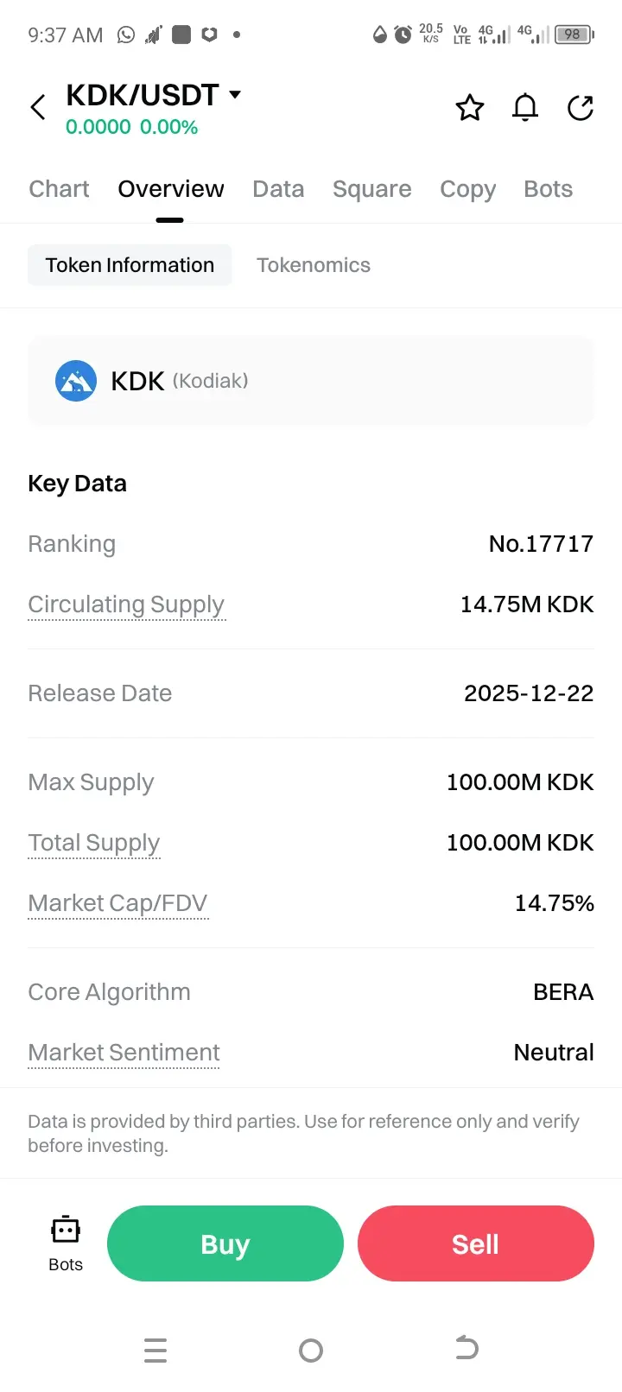Screen dimensions: 622x1392
Task: Open price alert bell icon
Action: click(x=525, y=108)
